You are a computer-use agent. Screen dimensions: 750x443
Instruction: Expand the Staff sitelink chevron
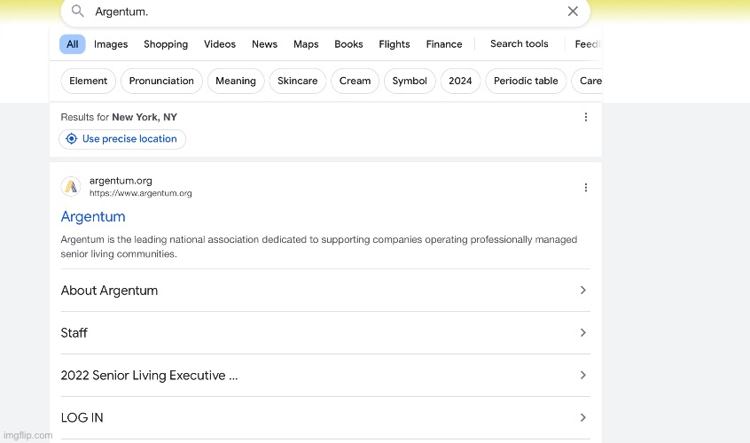pos(582,333)
